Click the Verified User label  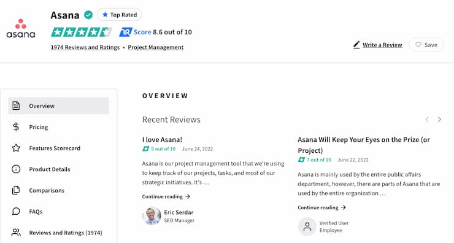tap(334, 223)
